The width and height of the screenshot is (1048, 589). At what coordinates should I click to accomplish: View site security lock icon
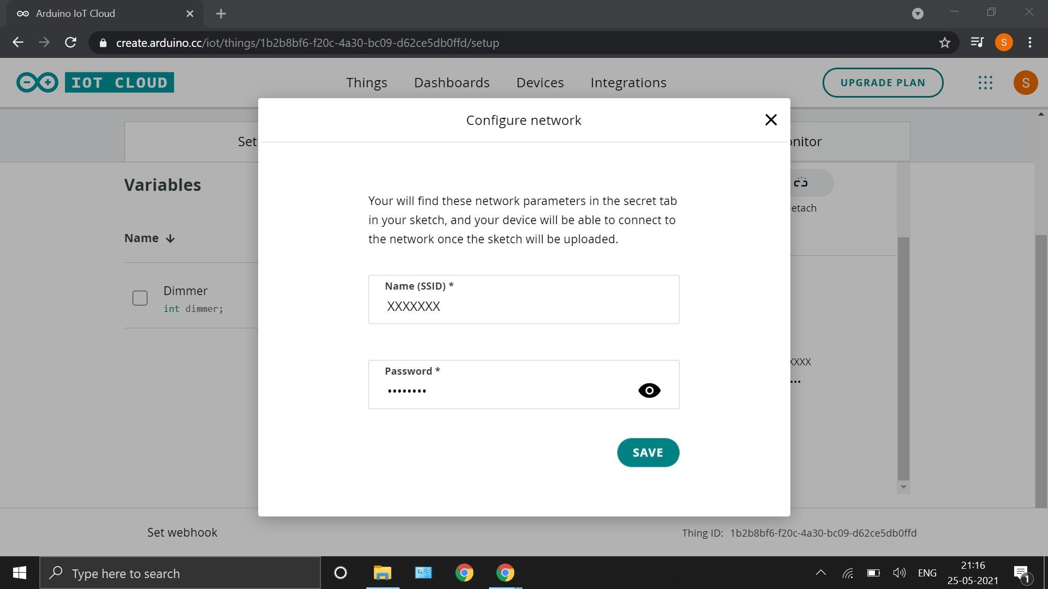pyautogui.click(x=103, y=43)
